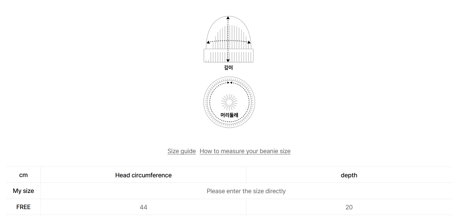Click the beanie depth diagram illustration

point(228,39)
